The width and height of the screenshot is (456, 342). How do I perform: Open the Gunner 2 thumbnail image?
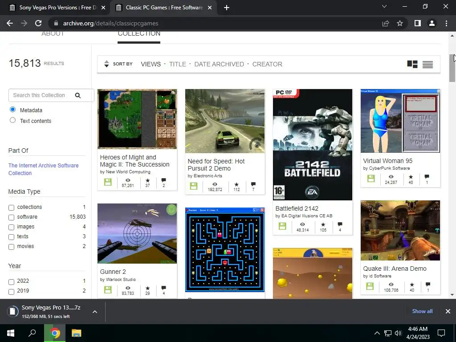[137, 233]
